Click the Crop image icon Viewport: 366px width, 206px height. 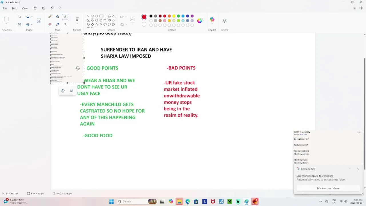pos(19,17)
